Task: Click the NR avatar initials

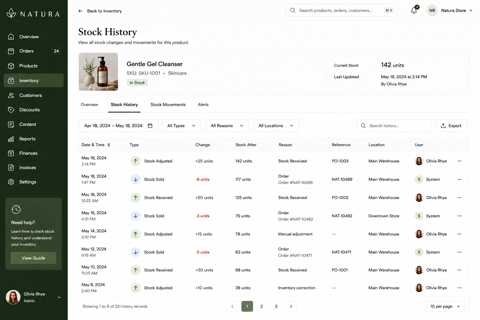Action: 432,10
